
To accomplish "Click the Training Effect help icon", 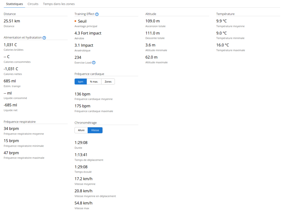I will coord(97,14).
